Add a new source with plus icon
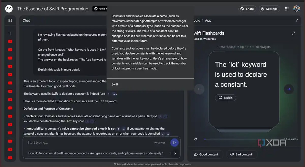Image resolution: width=305 pixels, height=167 pixels. click(x=10, y=33)
